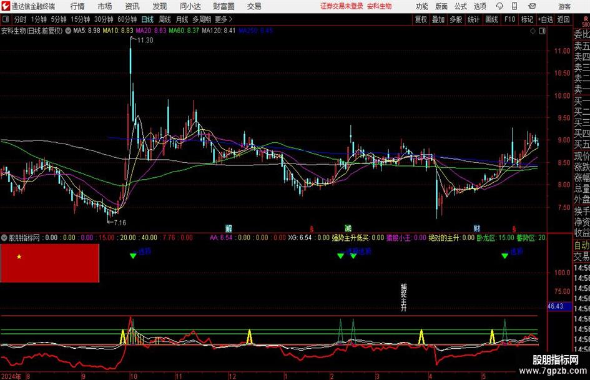This screenshot has height=380, width=590.
Task: Click the 游客 guest account label
Action: pyautogui.click(x=564, y=6)
